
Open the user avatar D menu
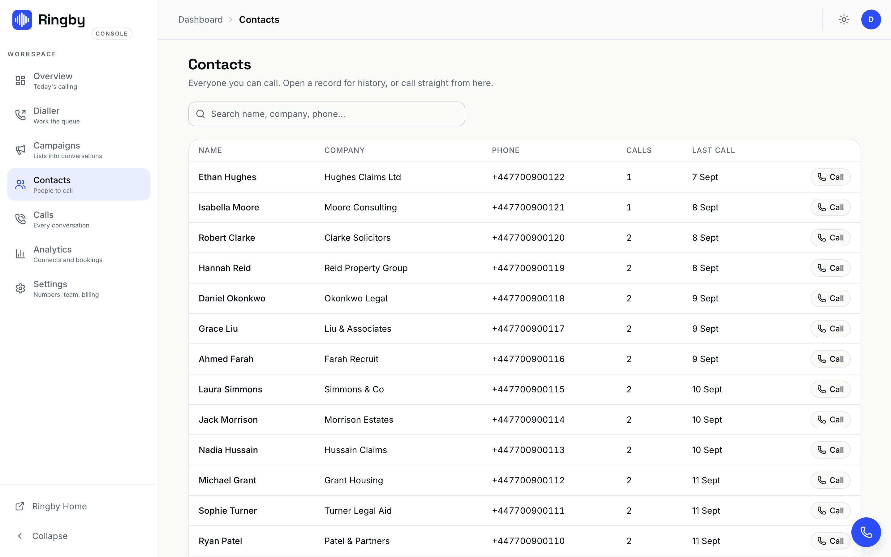(x=871, y=19)
